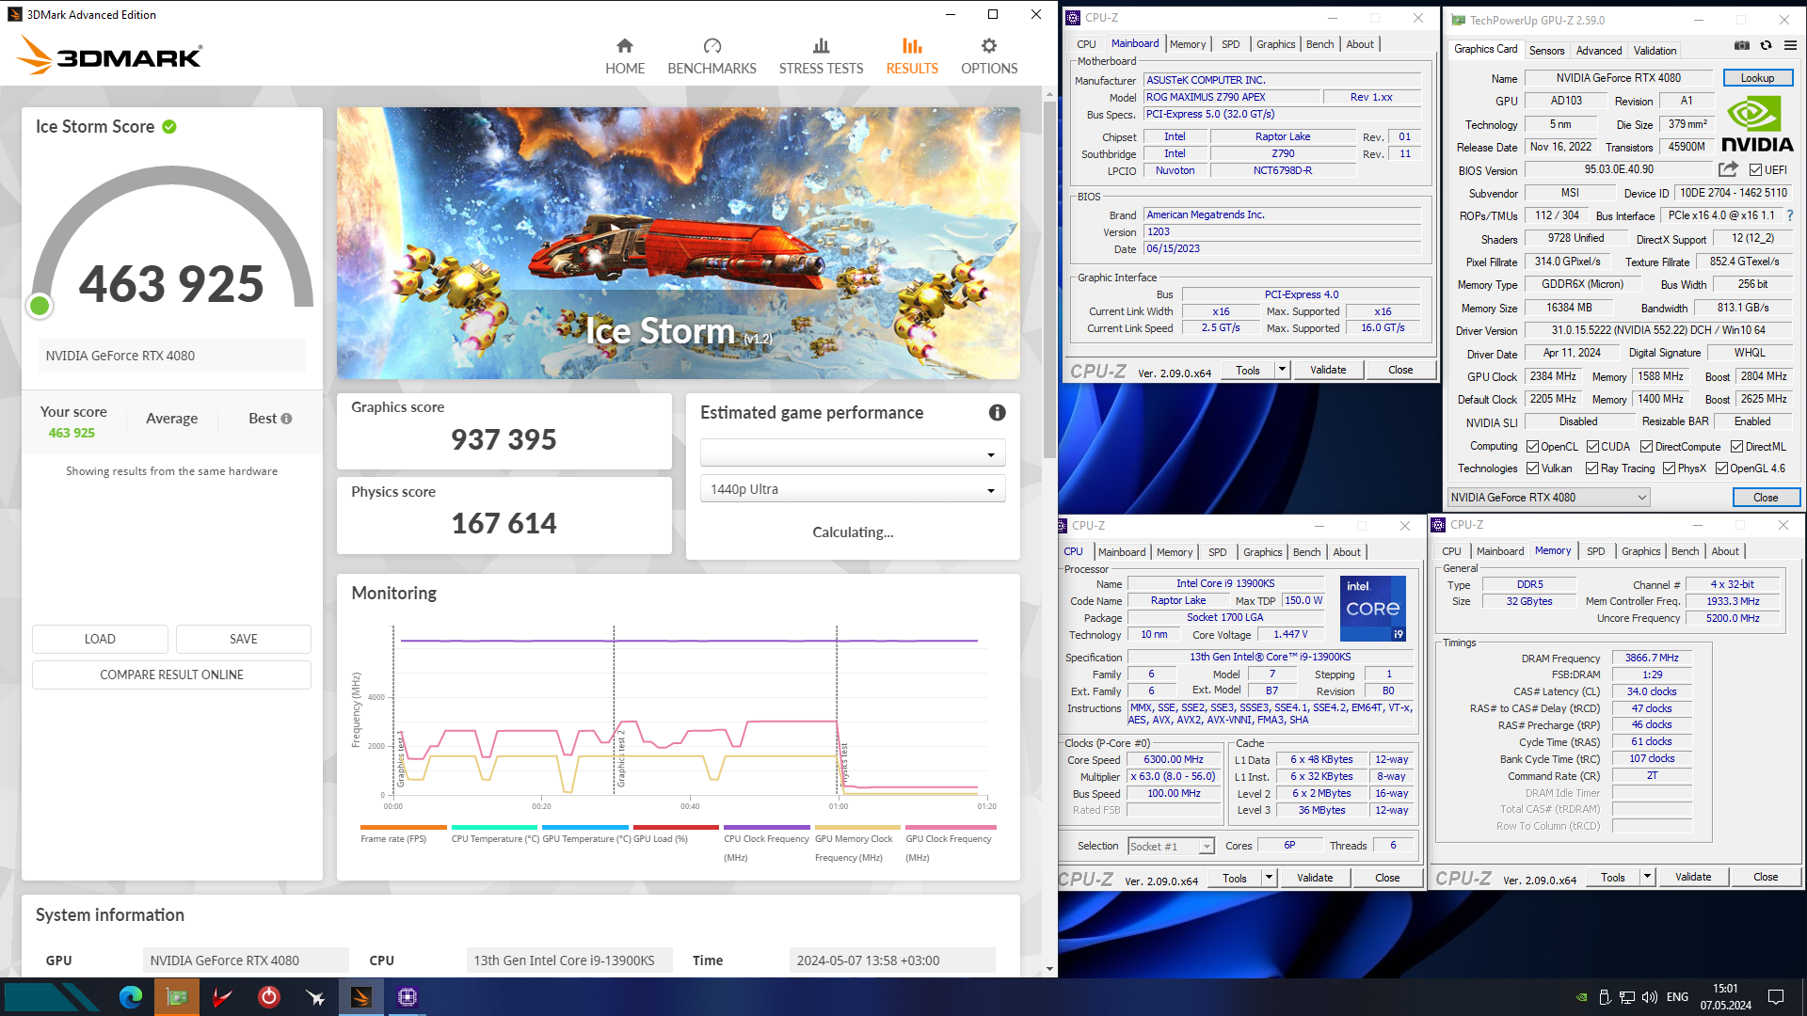Screen dimensions: 1807x1016
Task: Toggle the Vulkan checkbox in GPU-Z
Action: [1532, 468]
